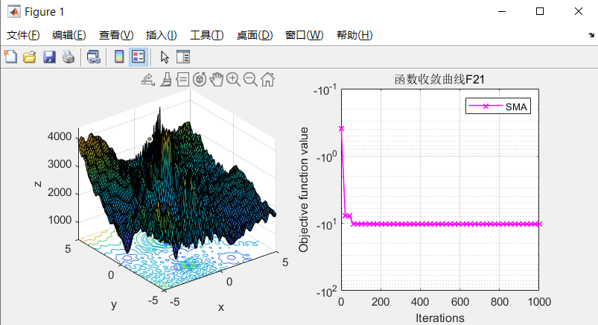
Task: Toggle the Insert Colorbar toolbar button
Action: (118, 57)
